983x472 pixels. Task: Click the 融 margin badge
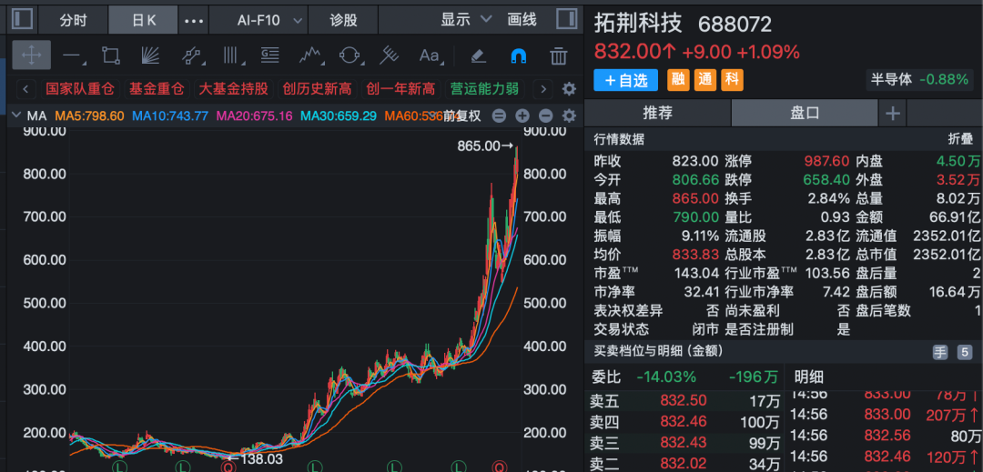click(x=678, y=80)
